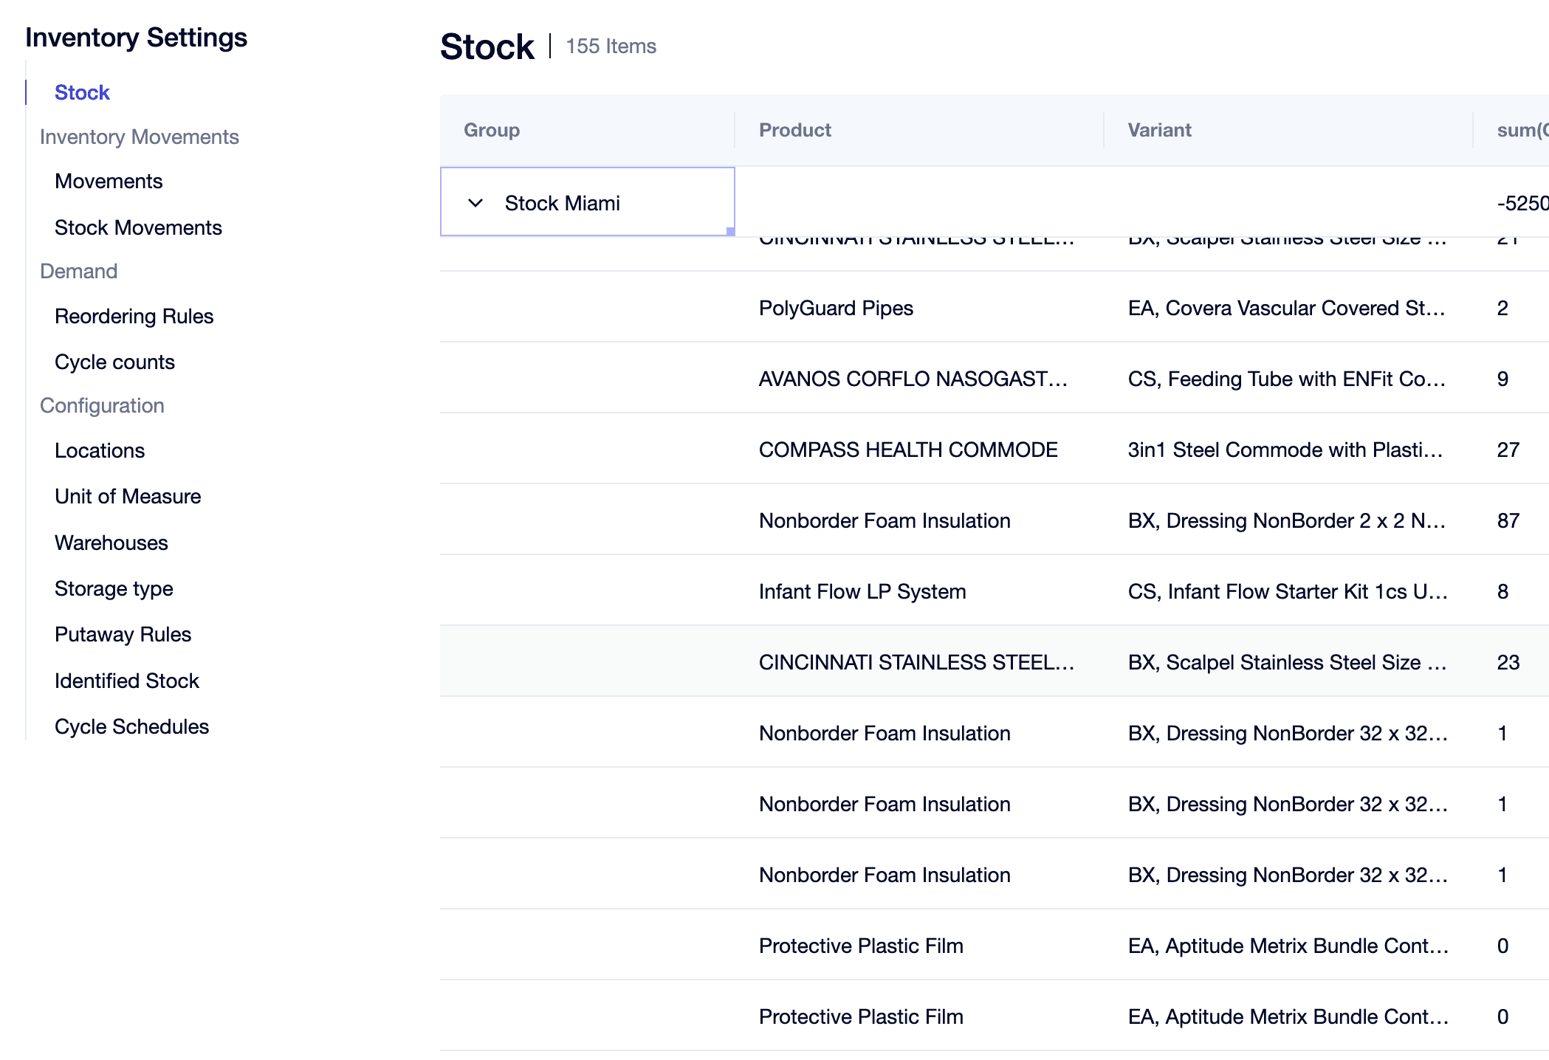Select the COMPASS HEALTH COMMODE row
The height and width of the screenshot is (1060, 1549).
[x=908, y=450]
